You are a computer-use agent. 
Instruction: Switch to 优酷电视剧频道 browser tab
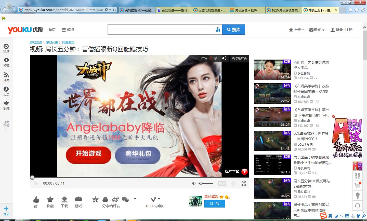tap(210, 10)
